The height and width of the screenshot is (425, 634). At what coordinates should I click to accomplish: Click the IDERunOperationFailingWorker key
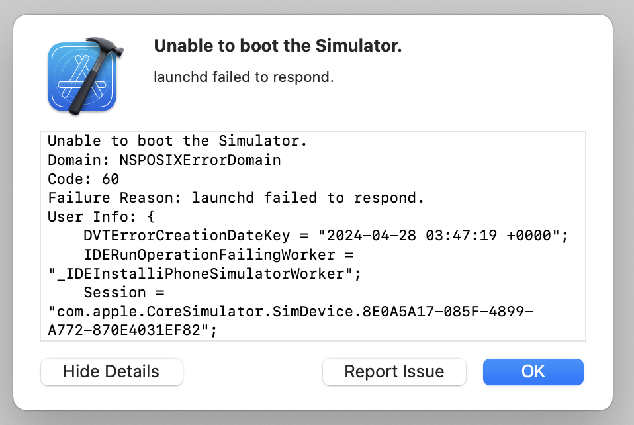coord(209,254)
